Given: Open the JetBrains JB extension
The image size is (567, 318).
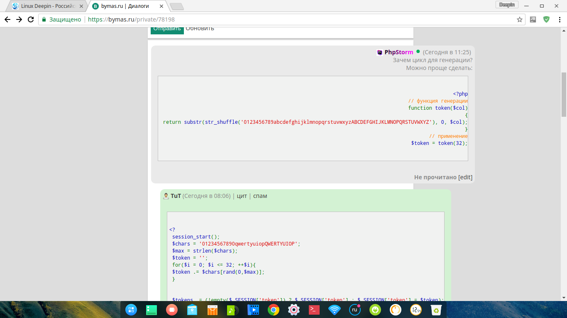Looking at the screenshot, I should 533,19.
